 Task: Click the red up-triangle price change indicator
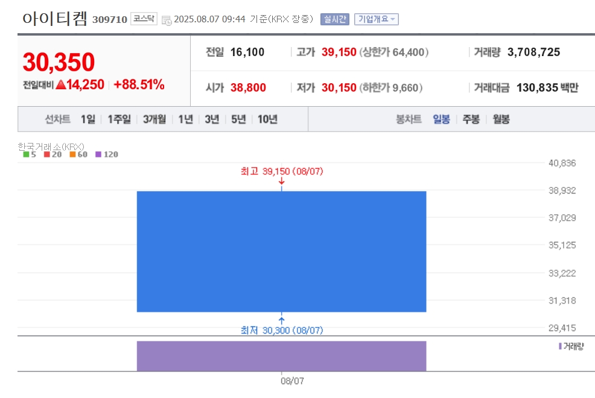click(61, 84)
